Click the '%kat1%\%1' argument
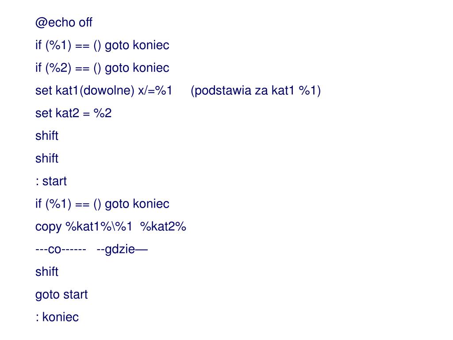 [x=99, y=226]
